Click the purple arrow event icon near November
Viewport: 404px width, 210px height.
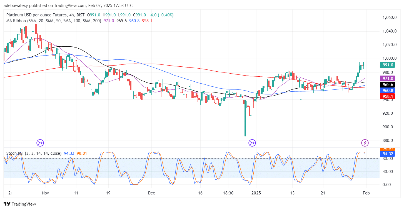[x=40, y=143]
